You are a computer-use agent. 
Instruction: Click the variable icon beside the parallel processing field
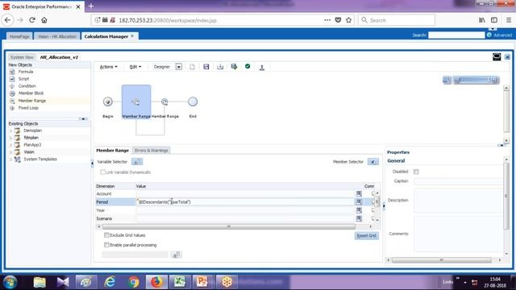176,255
